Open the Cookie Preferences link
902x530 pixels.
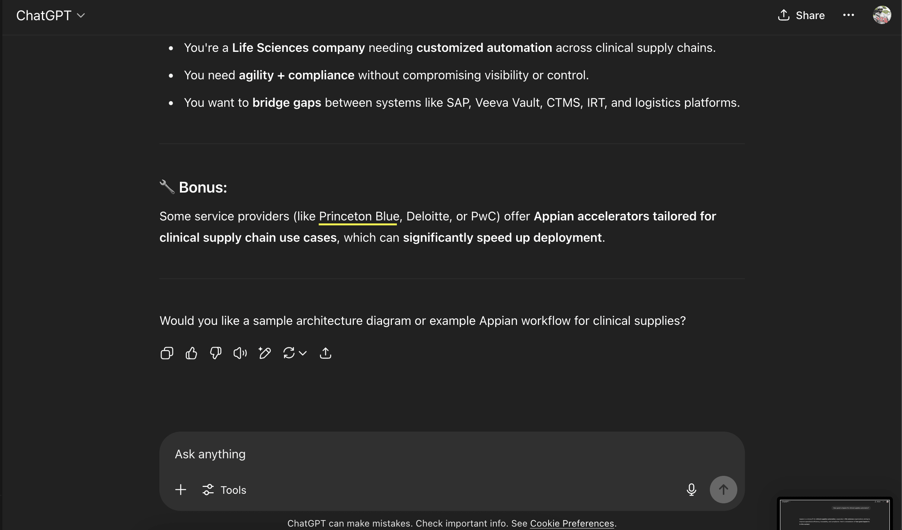pyautogui.click(x=572, y=523)
